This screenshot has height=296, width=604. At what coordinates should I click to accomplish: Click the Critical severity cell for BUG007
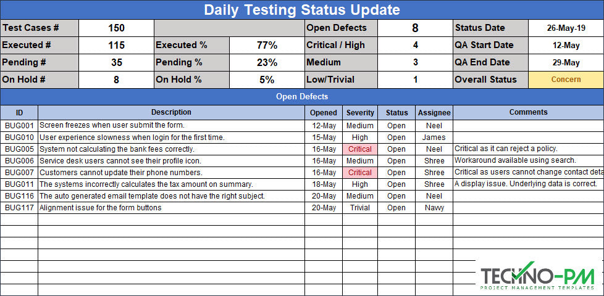tap(360, 173)
